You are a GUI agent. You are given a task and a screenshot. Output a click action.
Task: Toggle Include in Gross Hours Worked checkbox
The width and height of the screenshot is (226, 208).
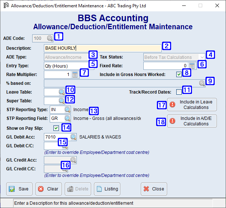(x=179, y=75)
